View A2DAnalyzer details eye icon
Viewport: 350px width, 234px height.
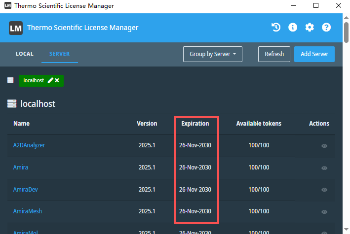click(324, 146)
